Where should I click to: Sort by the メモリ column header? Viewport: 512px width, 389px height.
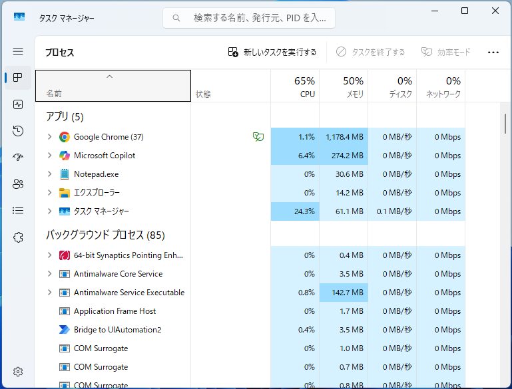click(x=344, y=86)
